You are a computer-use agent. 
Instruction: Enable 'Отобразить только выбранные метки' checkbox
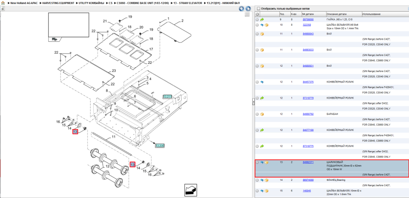(x=258, y=9)
